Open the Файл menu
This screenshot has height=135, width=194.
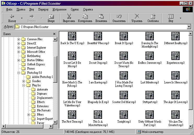(9, 9)
